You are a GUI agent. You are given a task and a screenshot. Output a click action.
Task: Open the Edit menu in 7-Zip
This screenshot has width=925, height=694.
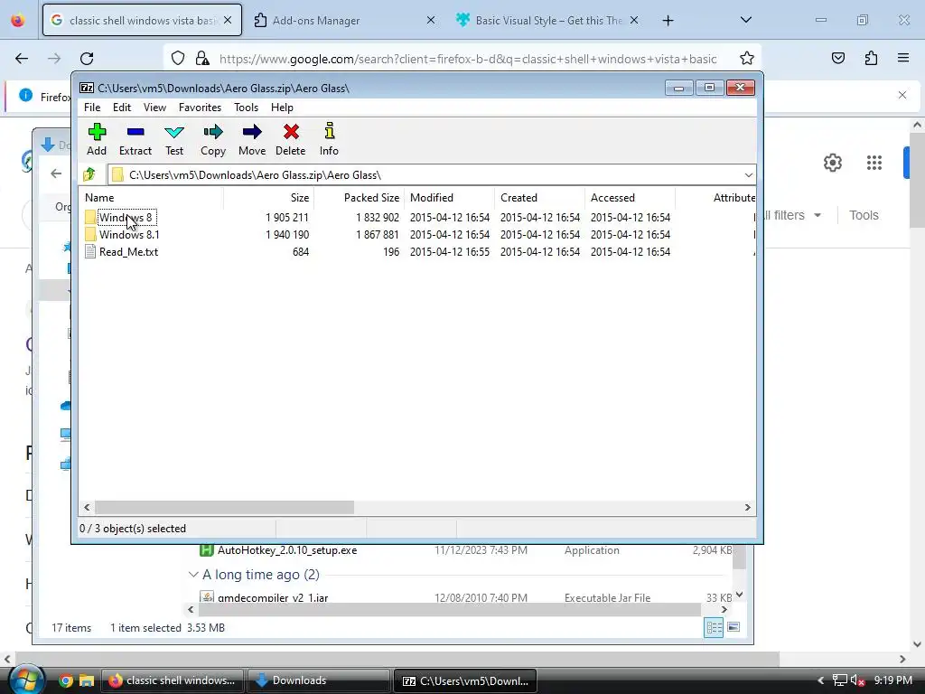coord(122,108)
